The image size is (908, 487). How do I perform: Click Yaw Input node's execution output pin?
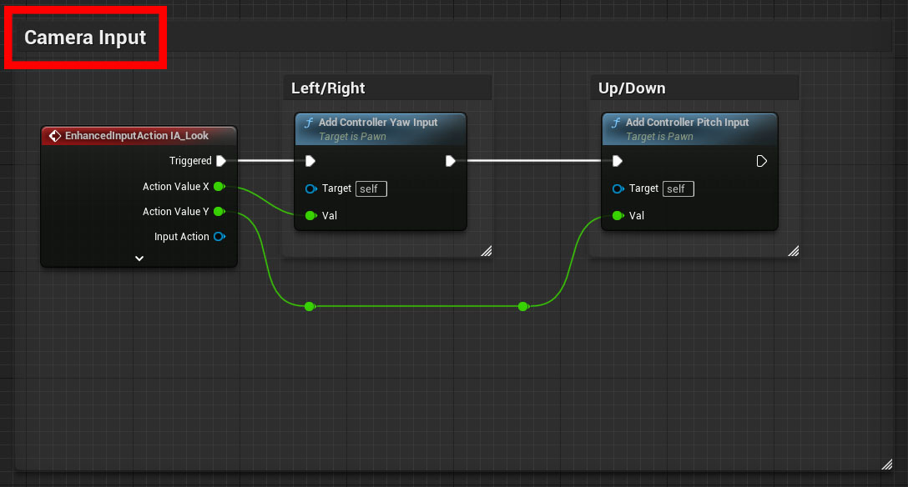(450, 161)
